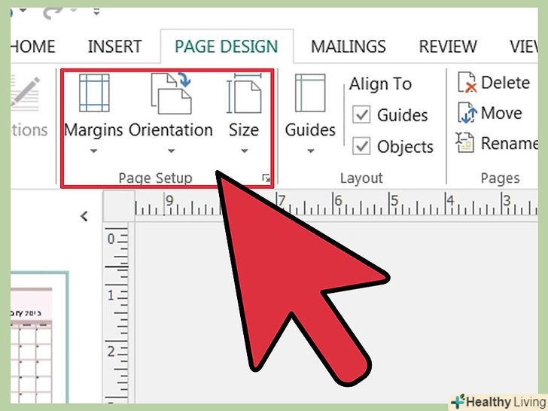
Task: Click the Rename page label
Action: pyautogui.click(x=510, y=143)
